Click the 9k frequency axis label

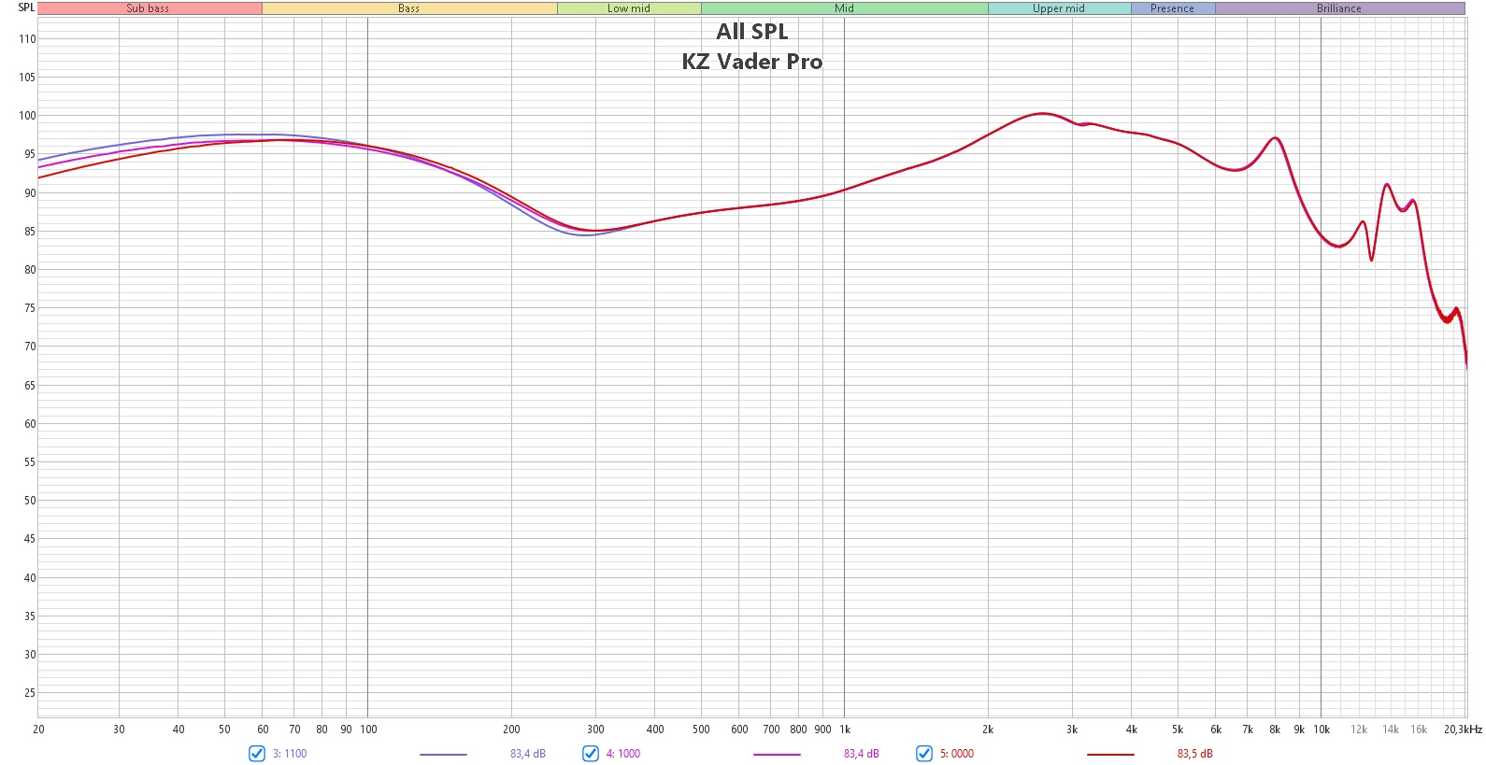pos(1299,730)
